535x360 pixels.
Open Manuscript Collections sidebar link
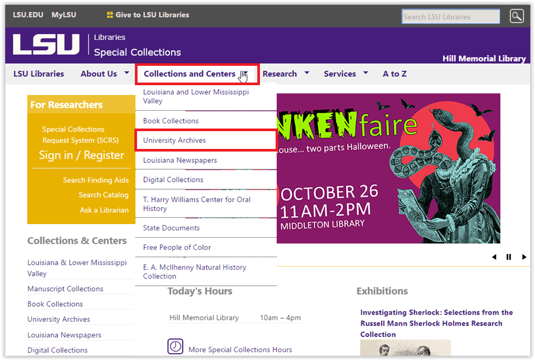pos(65,289)
